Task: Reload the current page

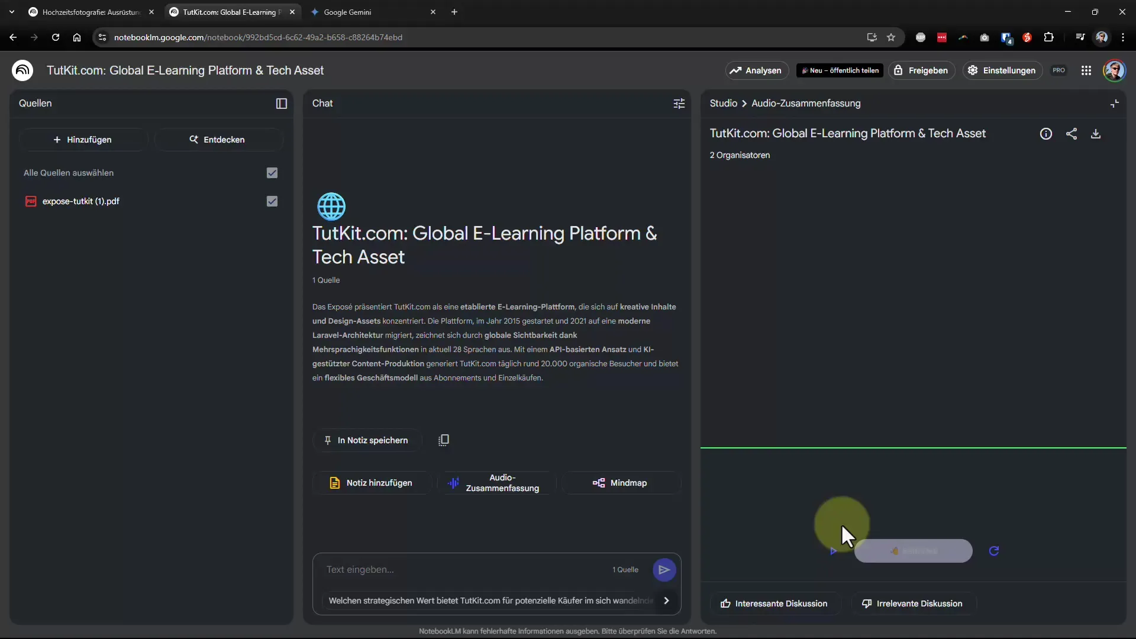Action: (x=56, y=37)
